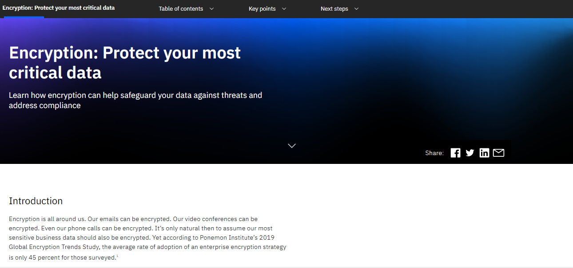Share the article via email envelope icon
Viewport: 573px width, 268px height.
click(498, 152)
